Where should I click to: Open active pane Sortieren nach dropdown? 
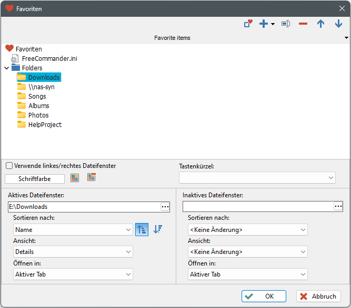73,230
